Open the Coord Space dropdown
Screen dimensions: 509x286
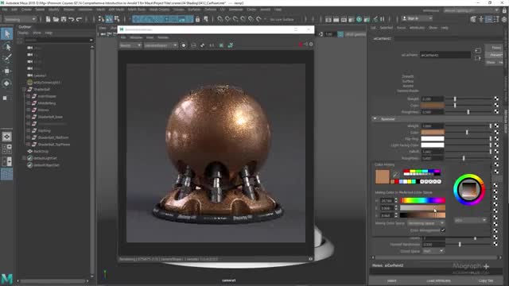[x=433, y=251]
